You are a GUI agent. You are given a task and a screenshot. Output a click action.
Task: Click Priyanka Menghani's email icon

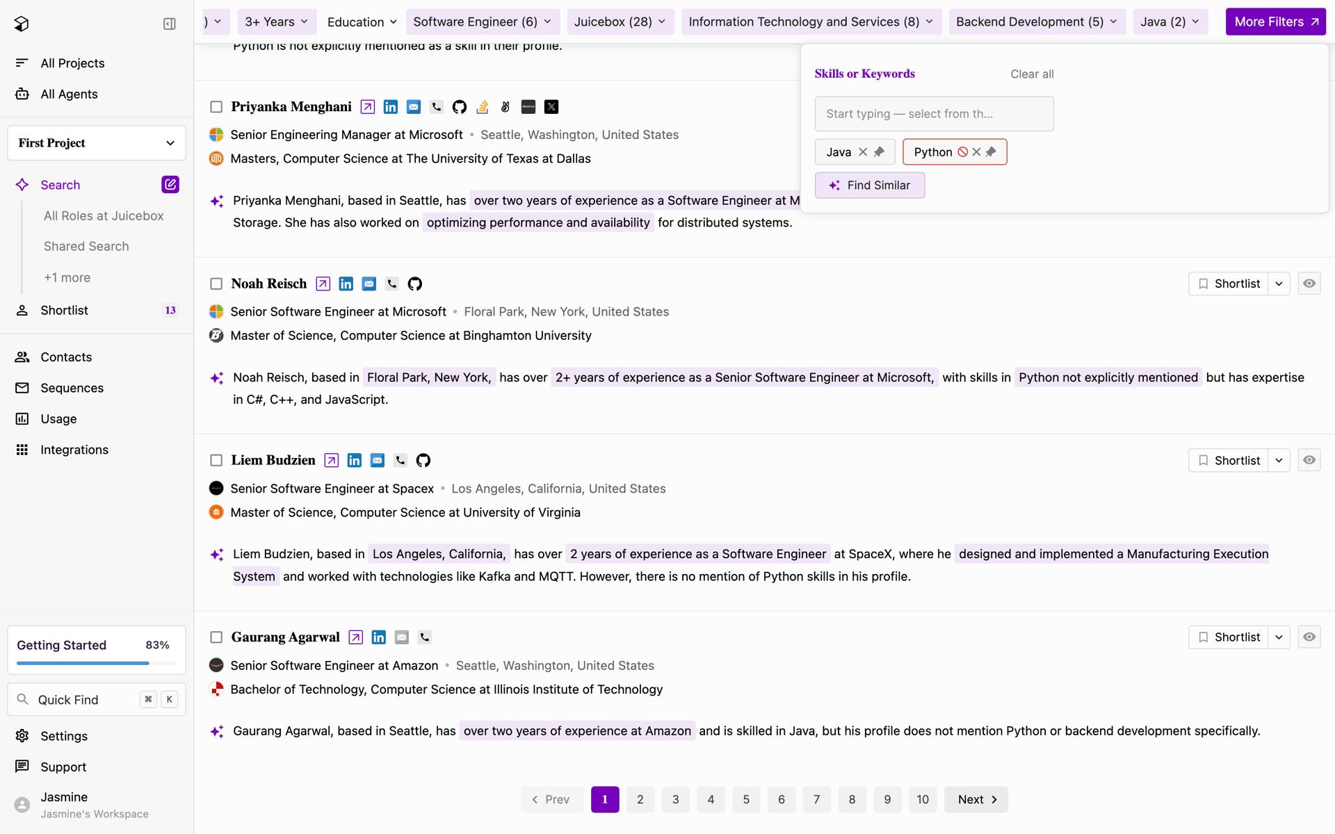click(414, 107)
